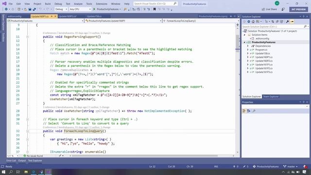Click the Save All toolbar icon
The height and width of the screenshot is (175, 311).
click(x=34, y=9)
